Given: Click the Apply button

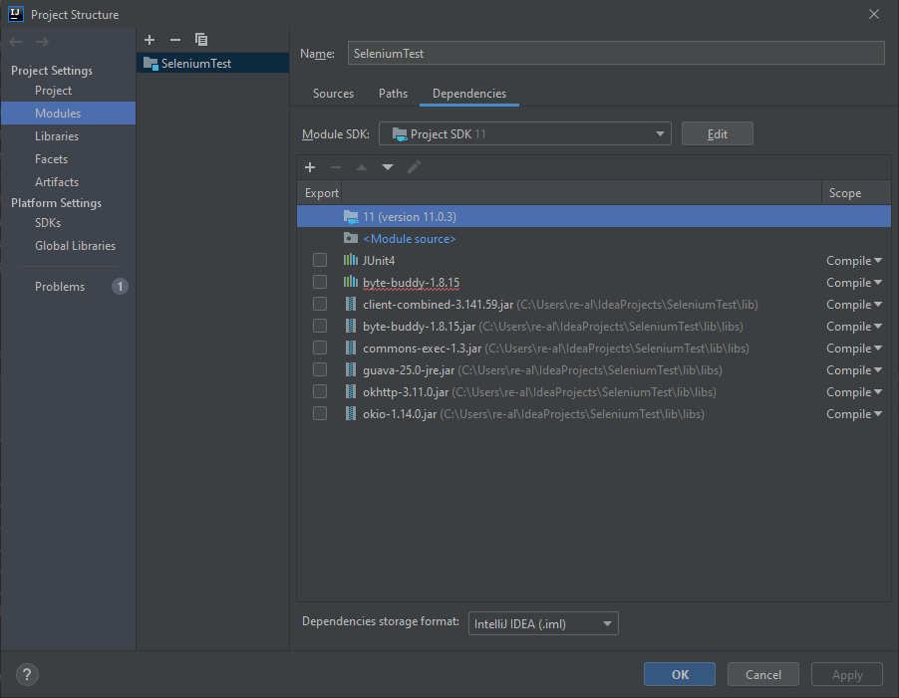Looking at the screenshot, I should pos(847,674).
